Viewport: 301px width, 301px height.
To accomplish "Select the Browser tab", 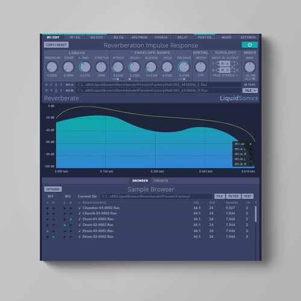I will point(140,181).
